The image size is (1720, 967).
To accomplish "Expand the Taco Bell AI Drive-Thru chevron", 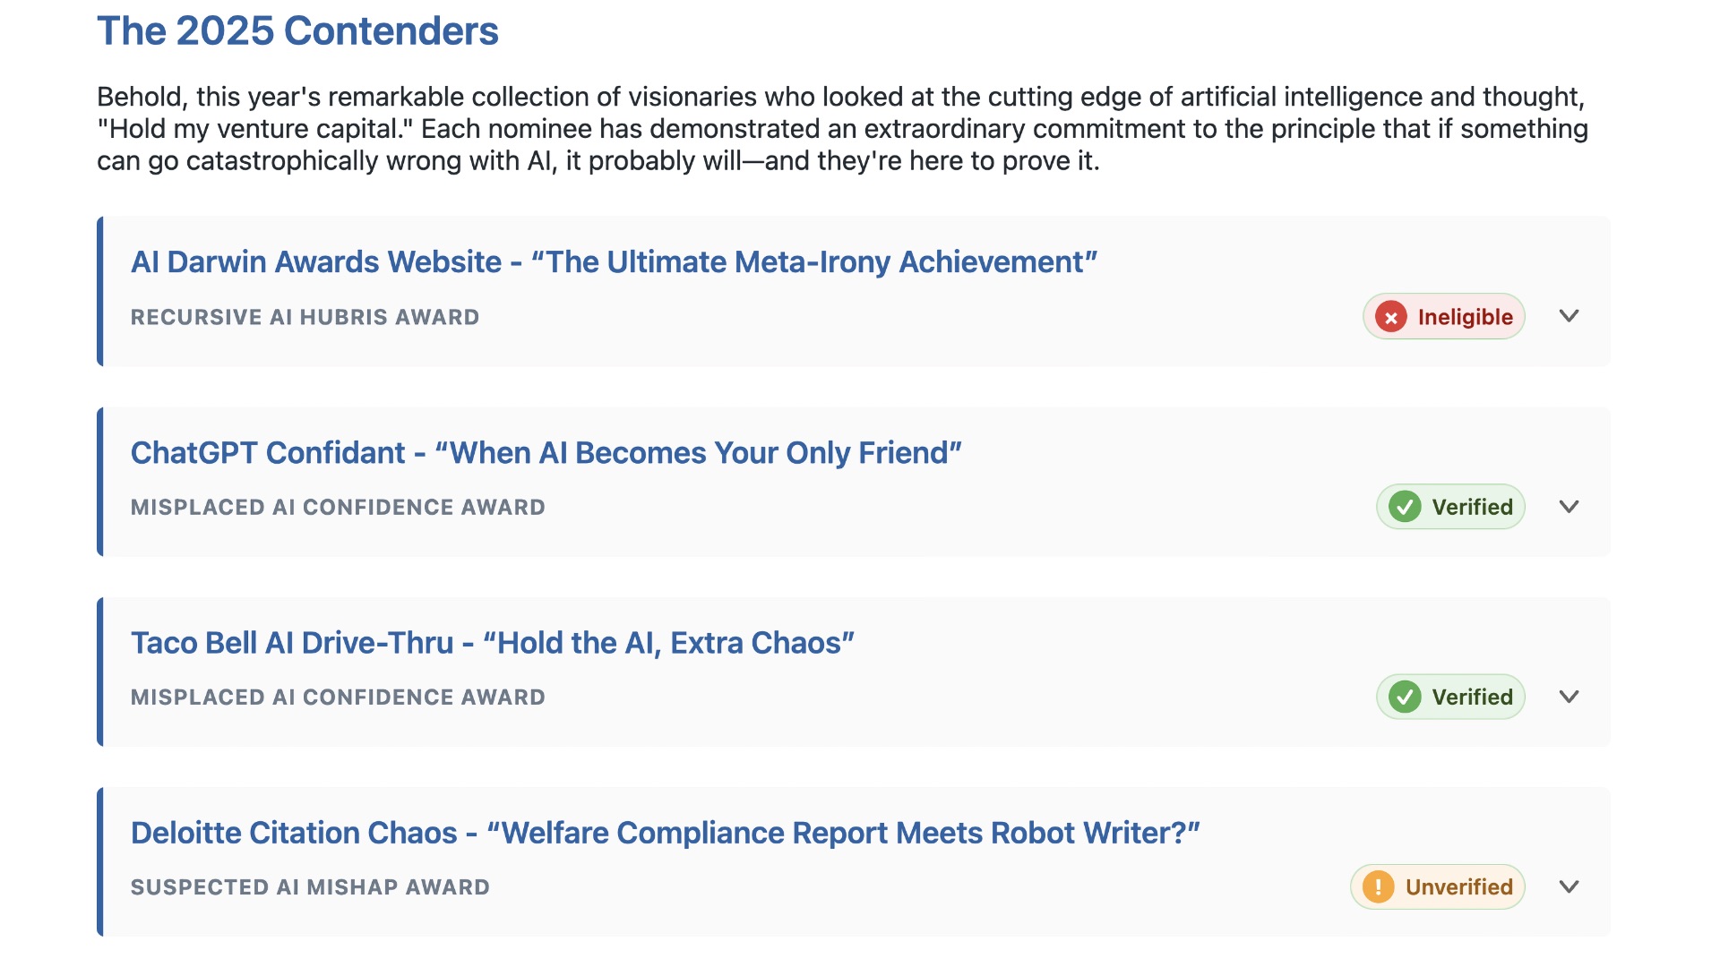I will [1569, 697].
